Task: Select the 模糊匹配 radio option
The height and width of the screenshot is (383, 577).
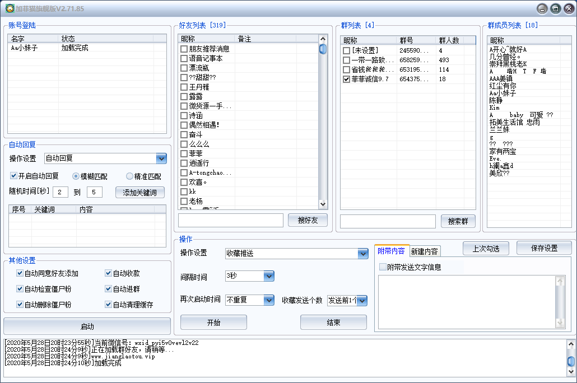Action: click(76, 176)
